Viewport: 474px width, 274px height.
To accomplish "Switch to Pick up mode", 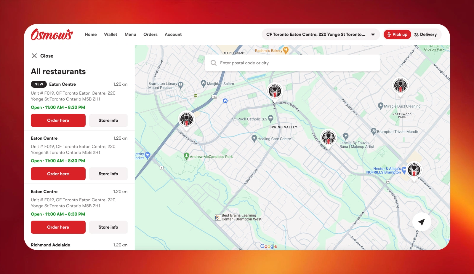I will coord(397,34).
